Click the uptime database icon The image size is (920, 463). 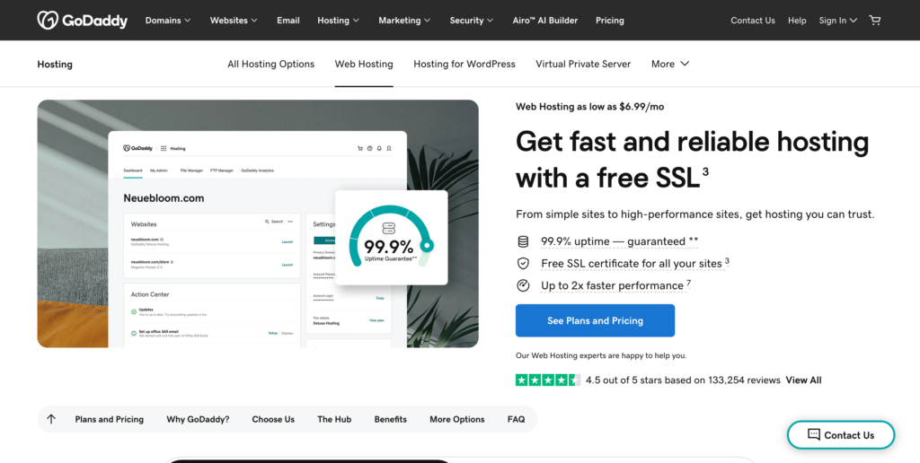[523, 241]
